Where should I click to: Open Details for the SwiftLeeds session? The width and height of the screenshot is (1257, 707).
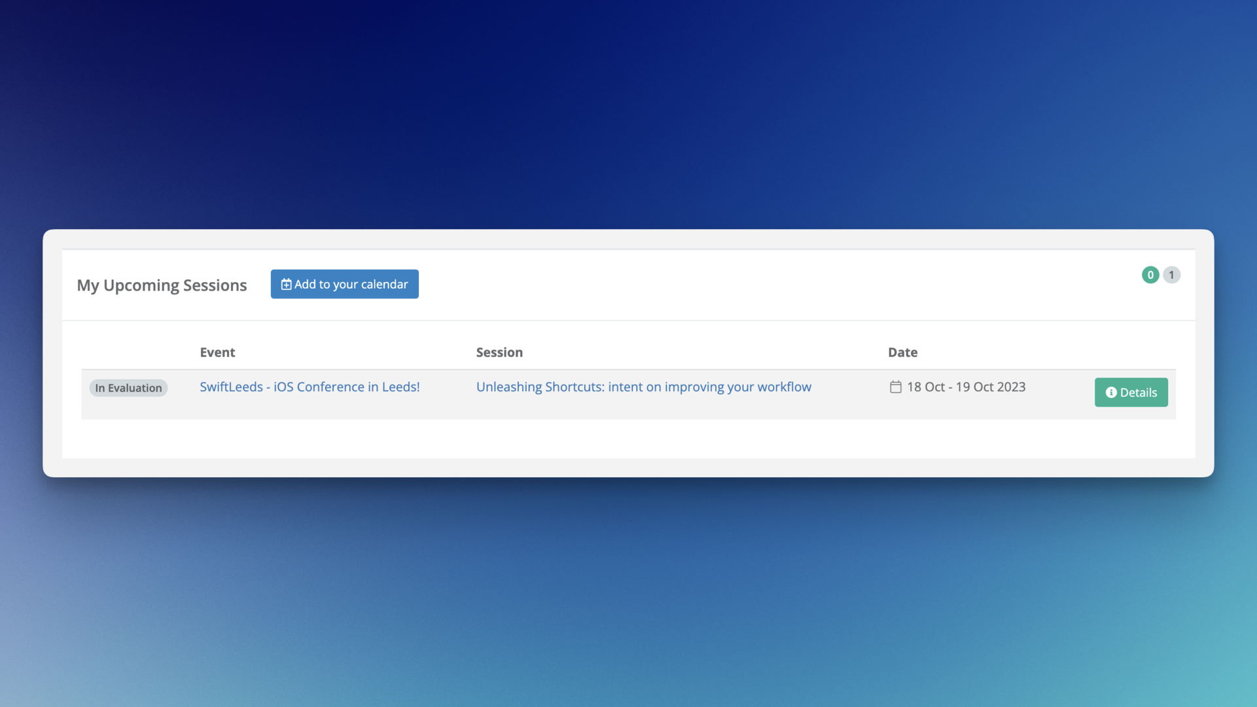[1131, 392]
